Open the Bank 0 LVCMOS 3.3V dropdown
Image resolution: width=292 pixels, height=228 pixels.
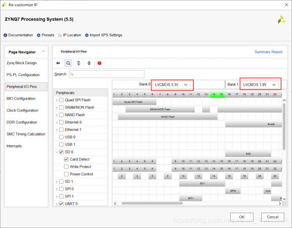click(171, 85)
